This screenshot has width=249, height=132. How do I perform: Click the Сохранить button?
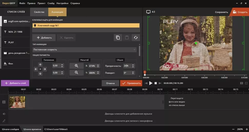point(221,12)
